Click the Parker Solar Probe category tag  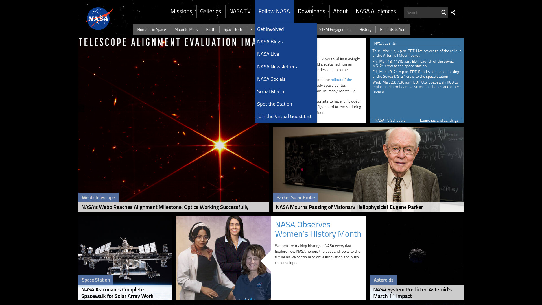point(296,197)
